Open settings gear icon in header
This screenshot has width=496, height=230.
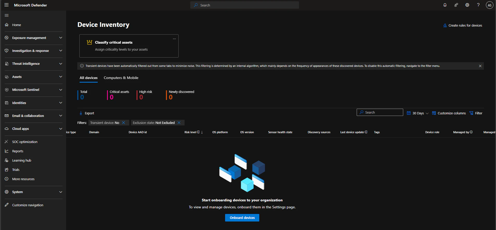tap(467, 5)
